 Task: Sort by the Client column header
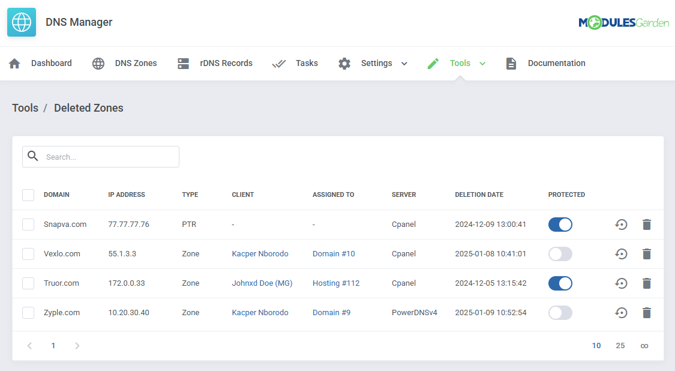[x=243, y=195]
